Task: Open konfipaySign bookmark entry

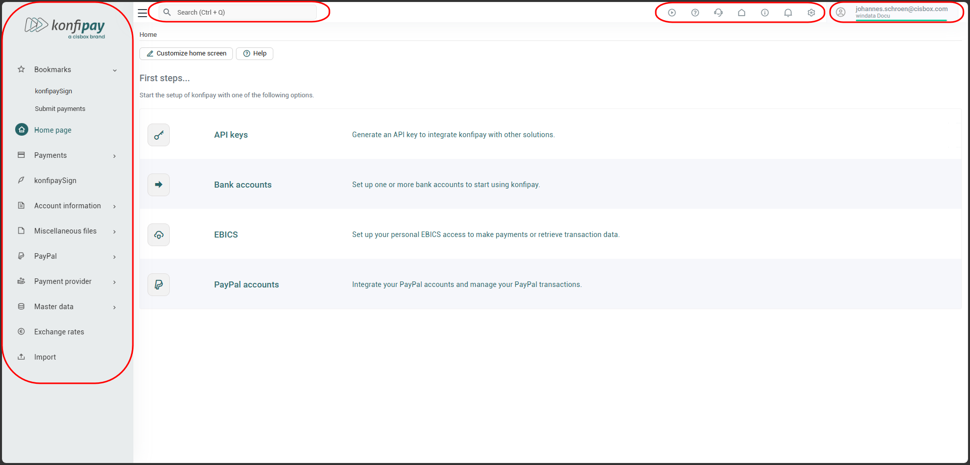Action: pos(54,91)
